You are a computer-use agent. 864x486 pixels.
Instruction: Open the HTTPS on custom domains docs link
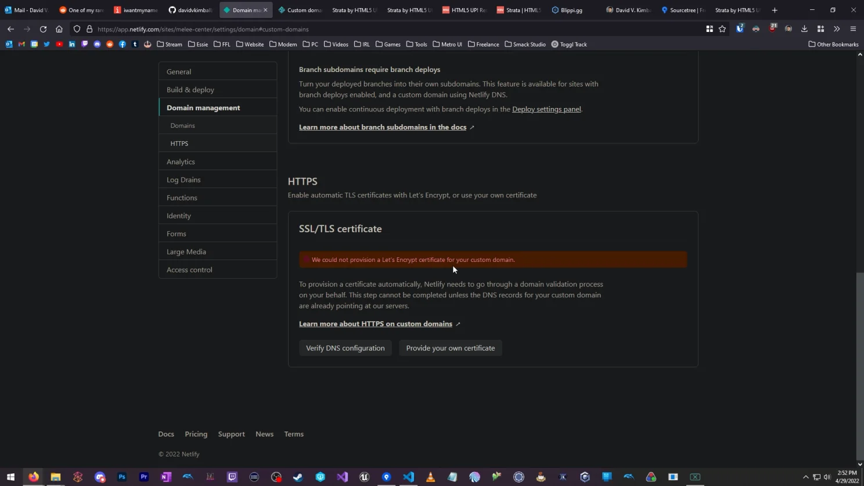pyautogui.click(x=375, y=323)
